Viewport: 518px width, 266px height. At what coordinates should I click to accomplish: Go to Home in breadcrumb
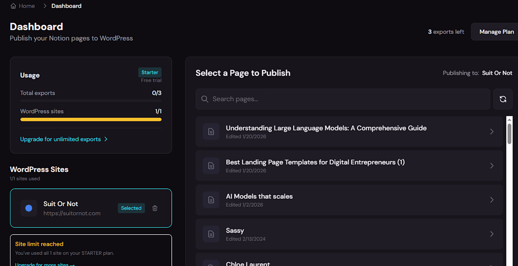click(27, 6)
